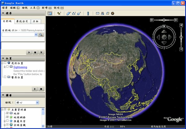Viewport: 186px width, 129px height.
Task: Expand the Sightseeing folder tree node
Action: 4,67
